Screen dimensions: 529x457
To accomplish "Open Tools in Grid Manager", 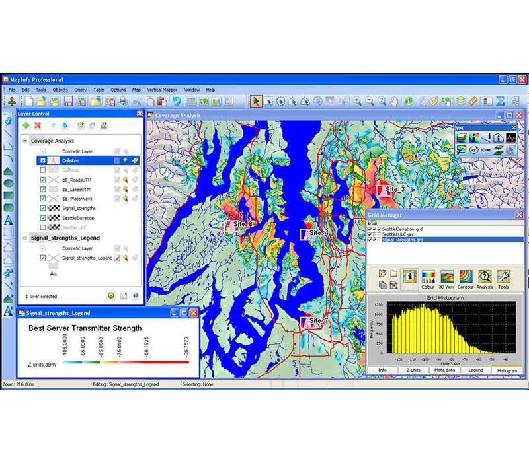I will [503, 280].
